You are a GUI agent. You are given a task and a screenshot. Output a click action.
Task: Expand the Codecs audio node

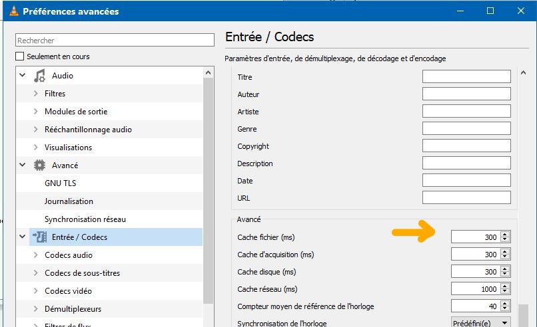(35, 255)
